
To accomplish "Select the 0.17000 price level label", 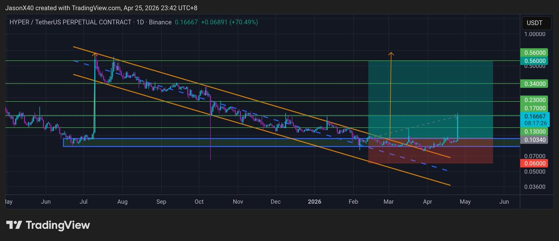I will coord(534,108).
